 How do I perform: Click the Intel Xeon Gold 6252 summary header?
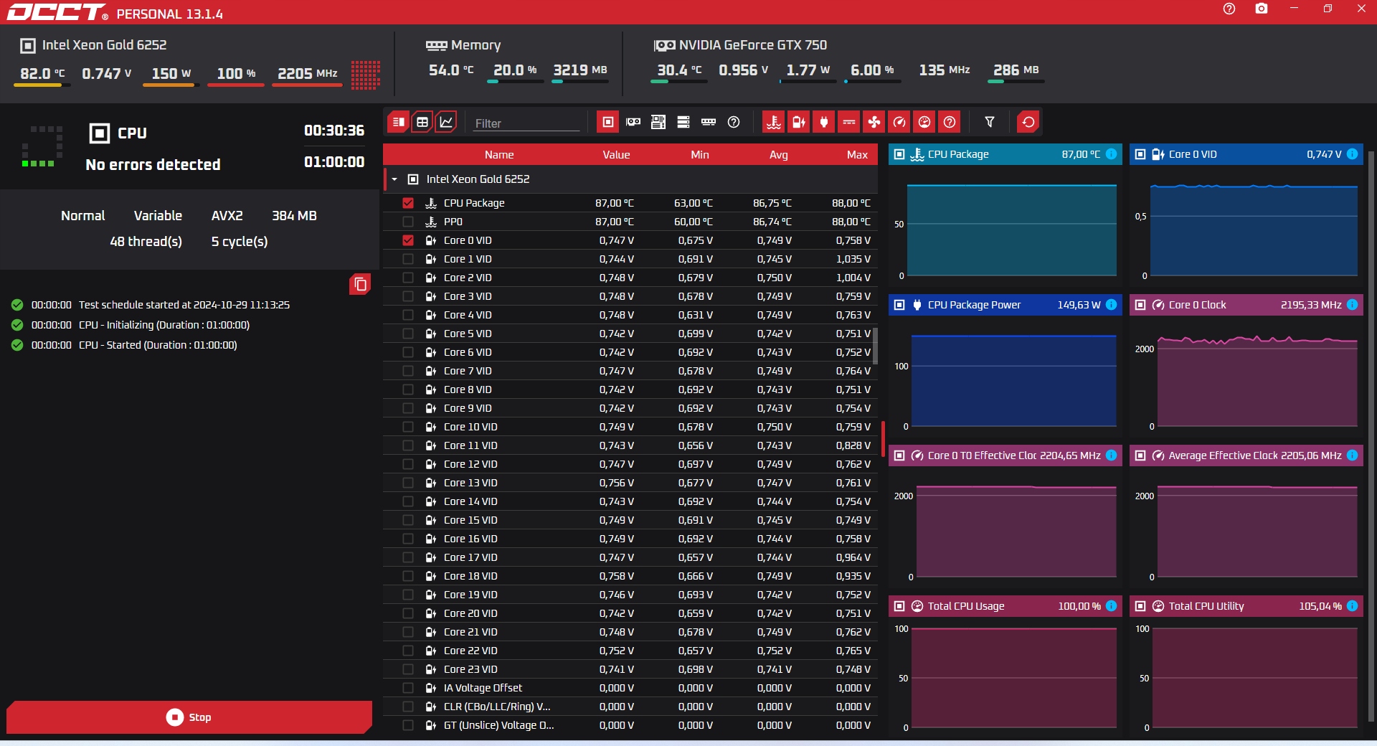coord(94,45)
